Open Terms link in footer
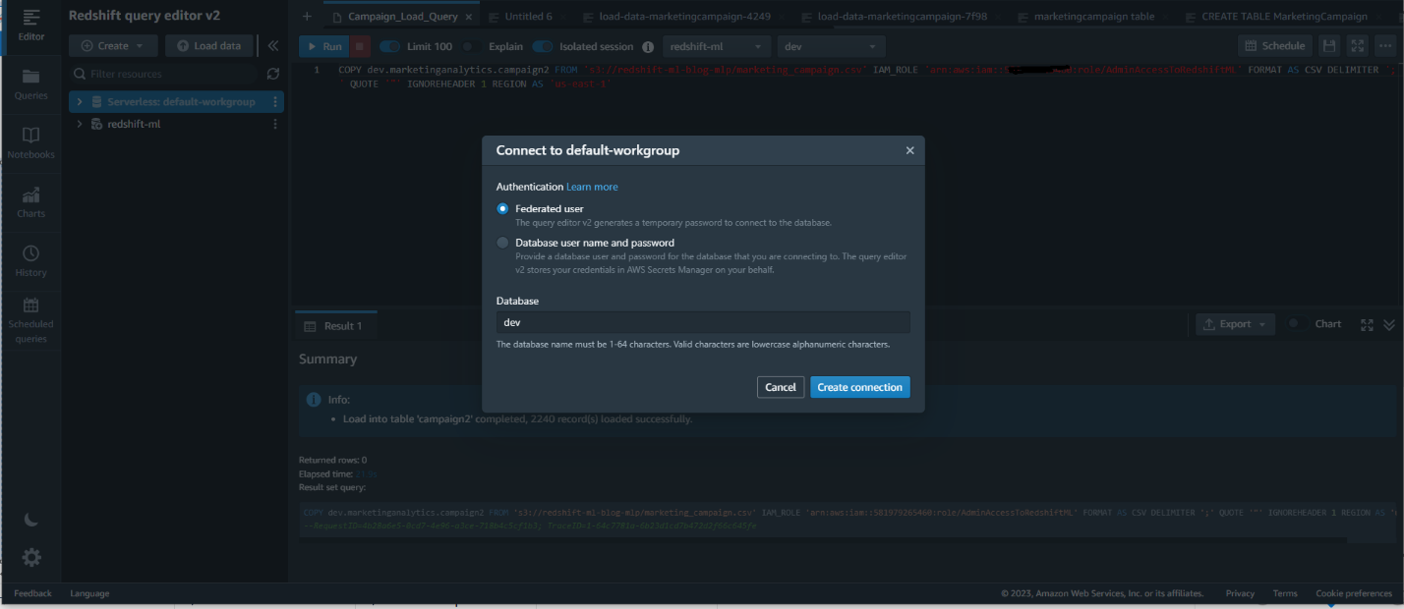Viewport: 1404px width, 609px height. (1285, 593)
